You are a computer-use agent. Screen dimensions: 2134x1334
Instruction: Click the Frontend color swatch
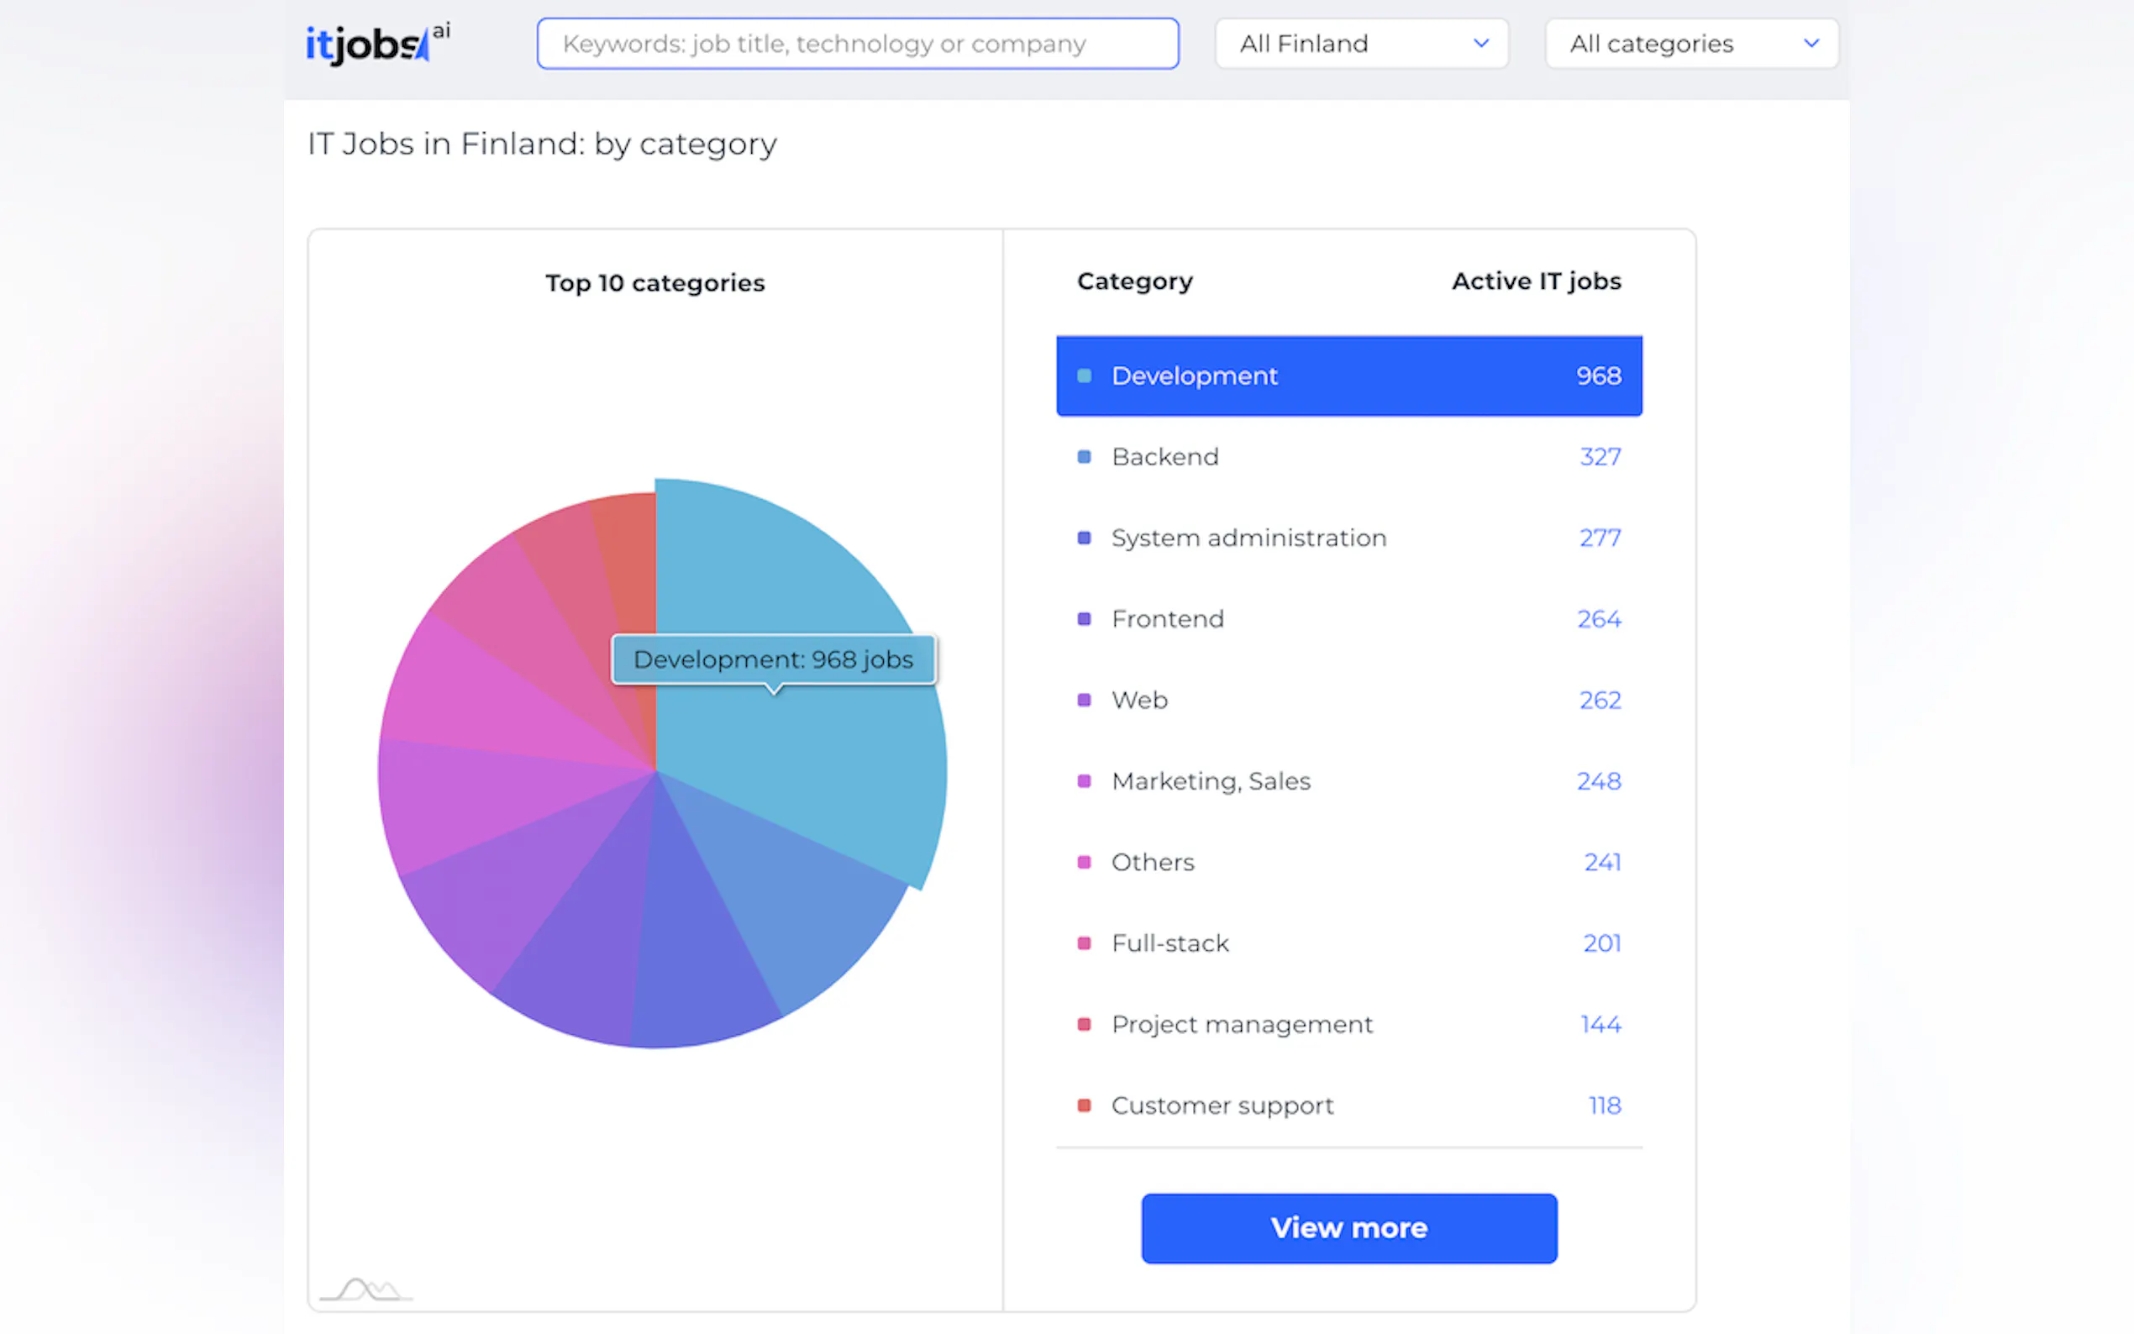[x=1084, y=619]
